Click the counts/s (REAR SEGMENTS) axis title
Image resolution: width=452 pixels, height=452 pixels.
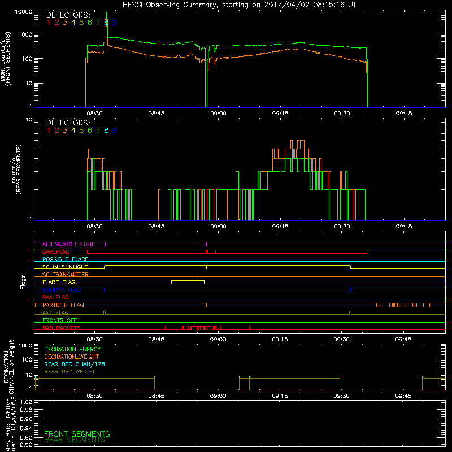pos(16,169)
